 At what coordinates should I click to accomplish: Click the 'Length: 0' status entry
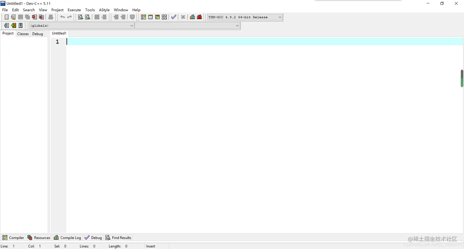coord(118,246)
